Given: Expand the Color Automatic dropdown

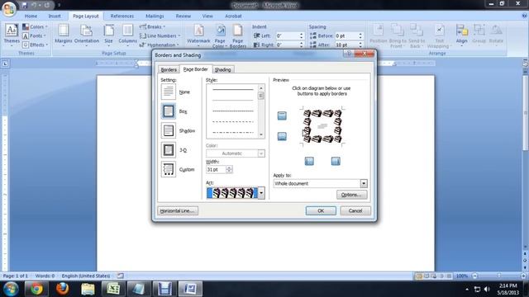Looking at the screenshot, I should click(261, 153).
